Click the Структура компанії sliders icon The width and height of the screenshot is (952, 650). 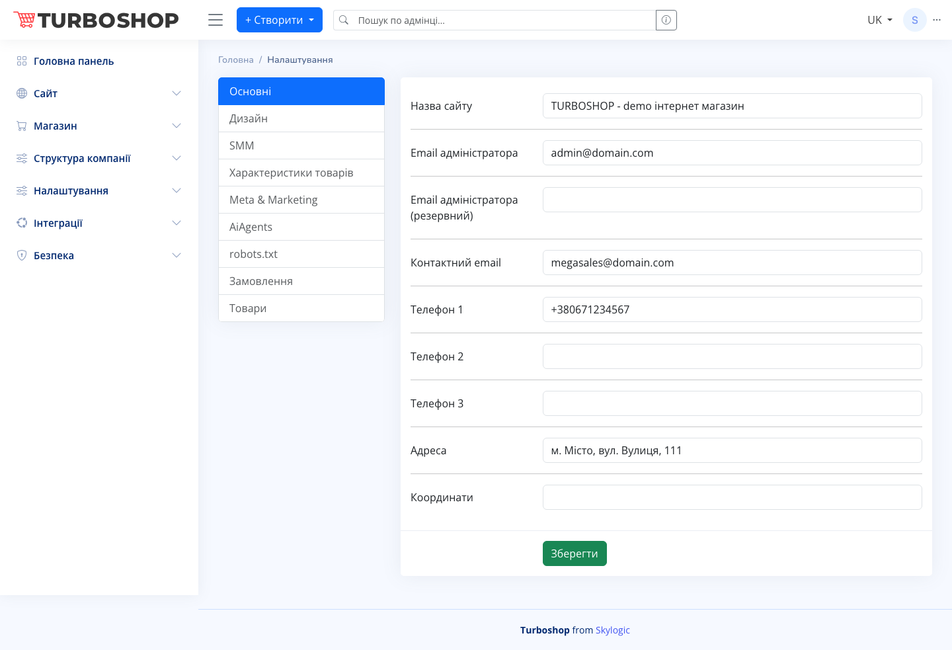click(x=22, y=158)
